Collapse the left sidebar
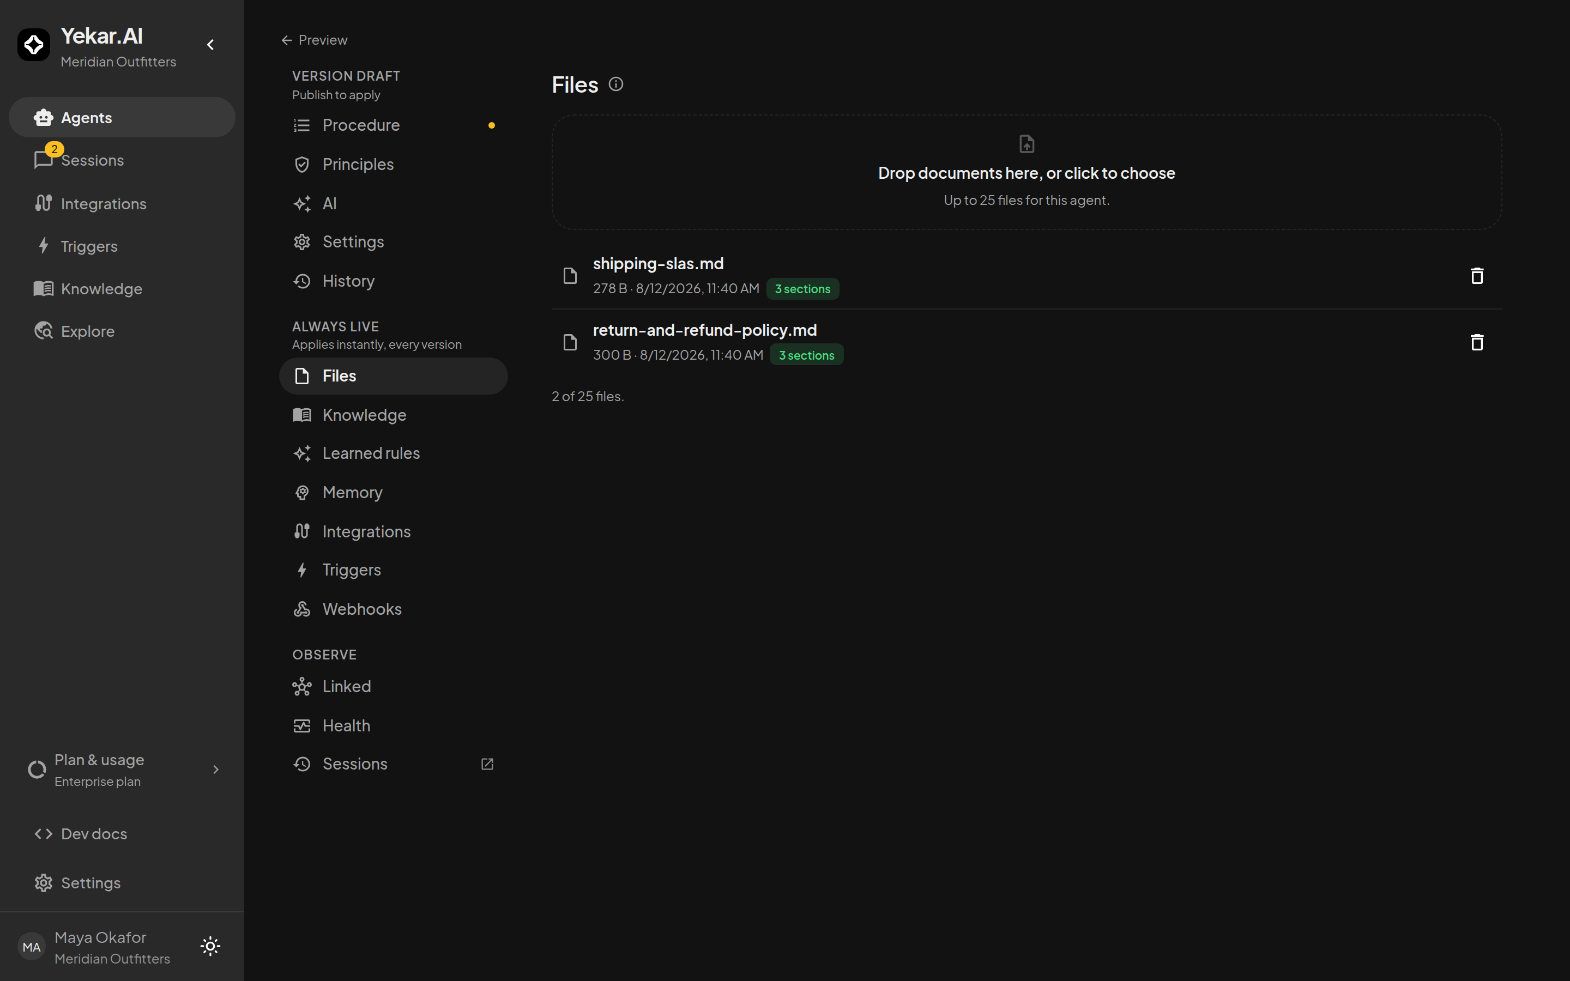Viewport: 1570px width, 981px height. pos(210,45)
